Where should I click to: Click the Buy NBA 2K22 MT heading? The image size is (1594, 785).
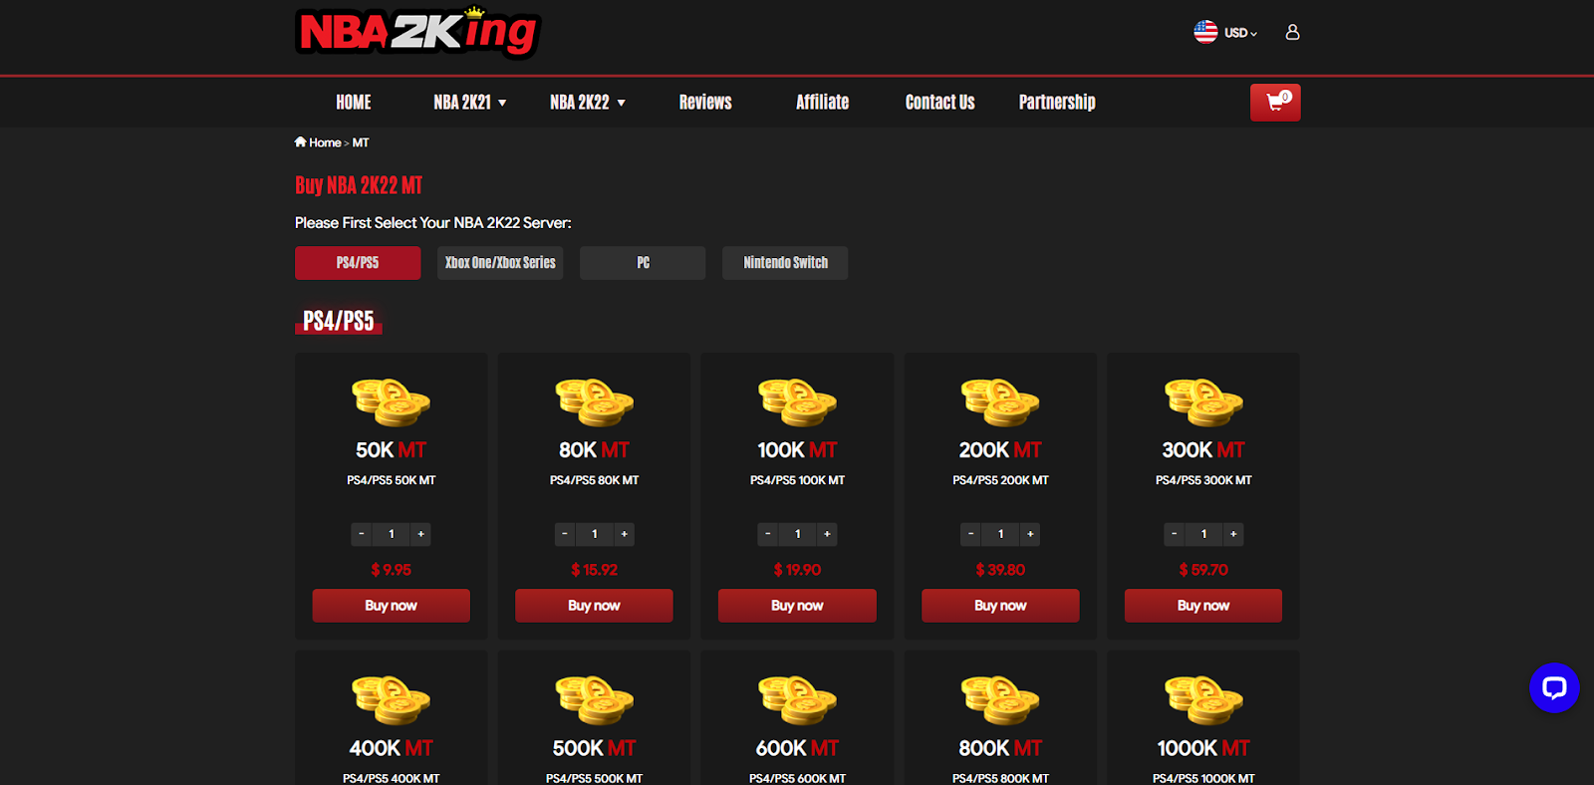point(359,185)
